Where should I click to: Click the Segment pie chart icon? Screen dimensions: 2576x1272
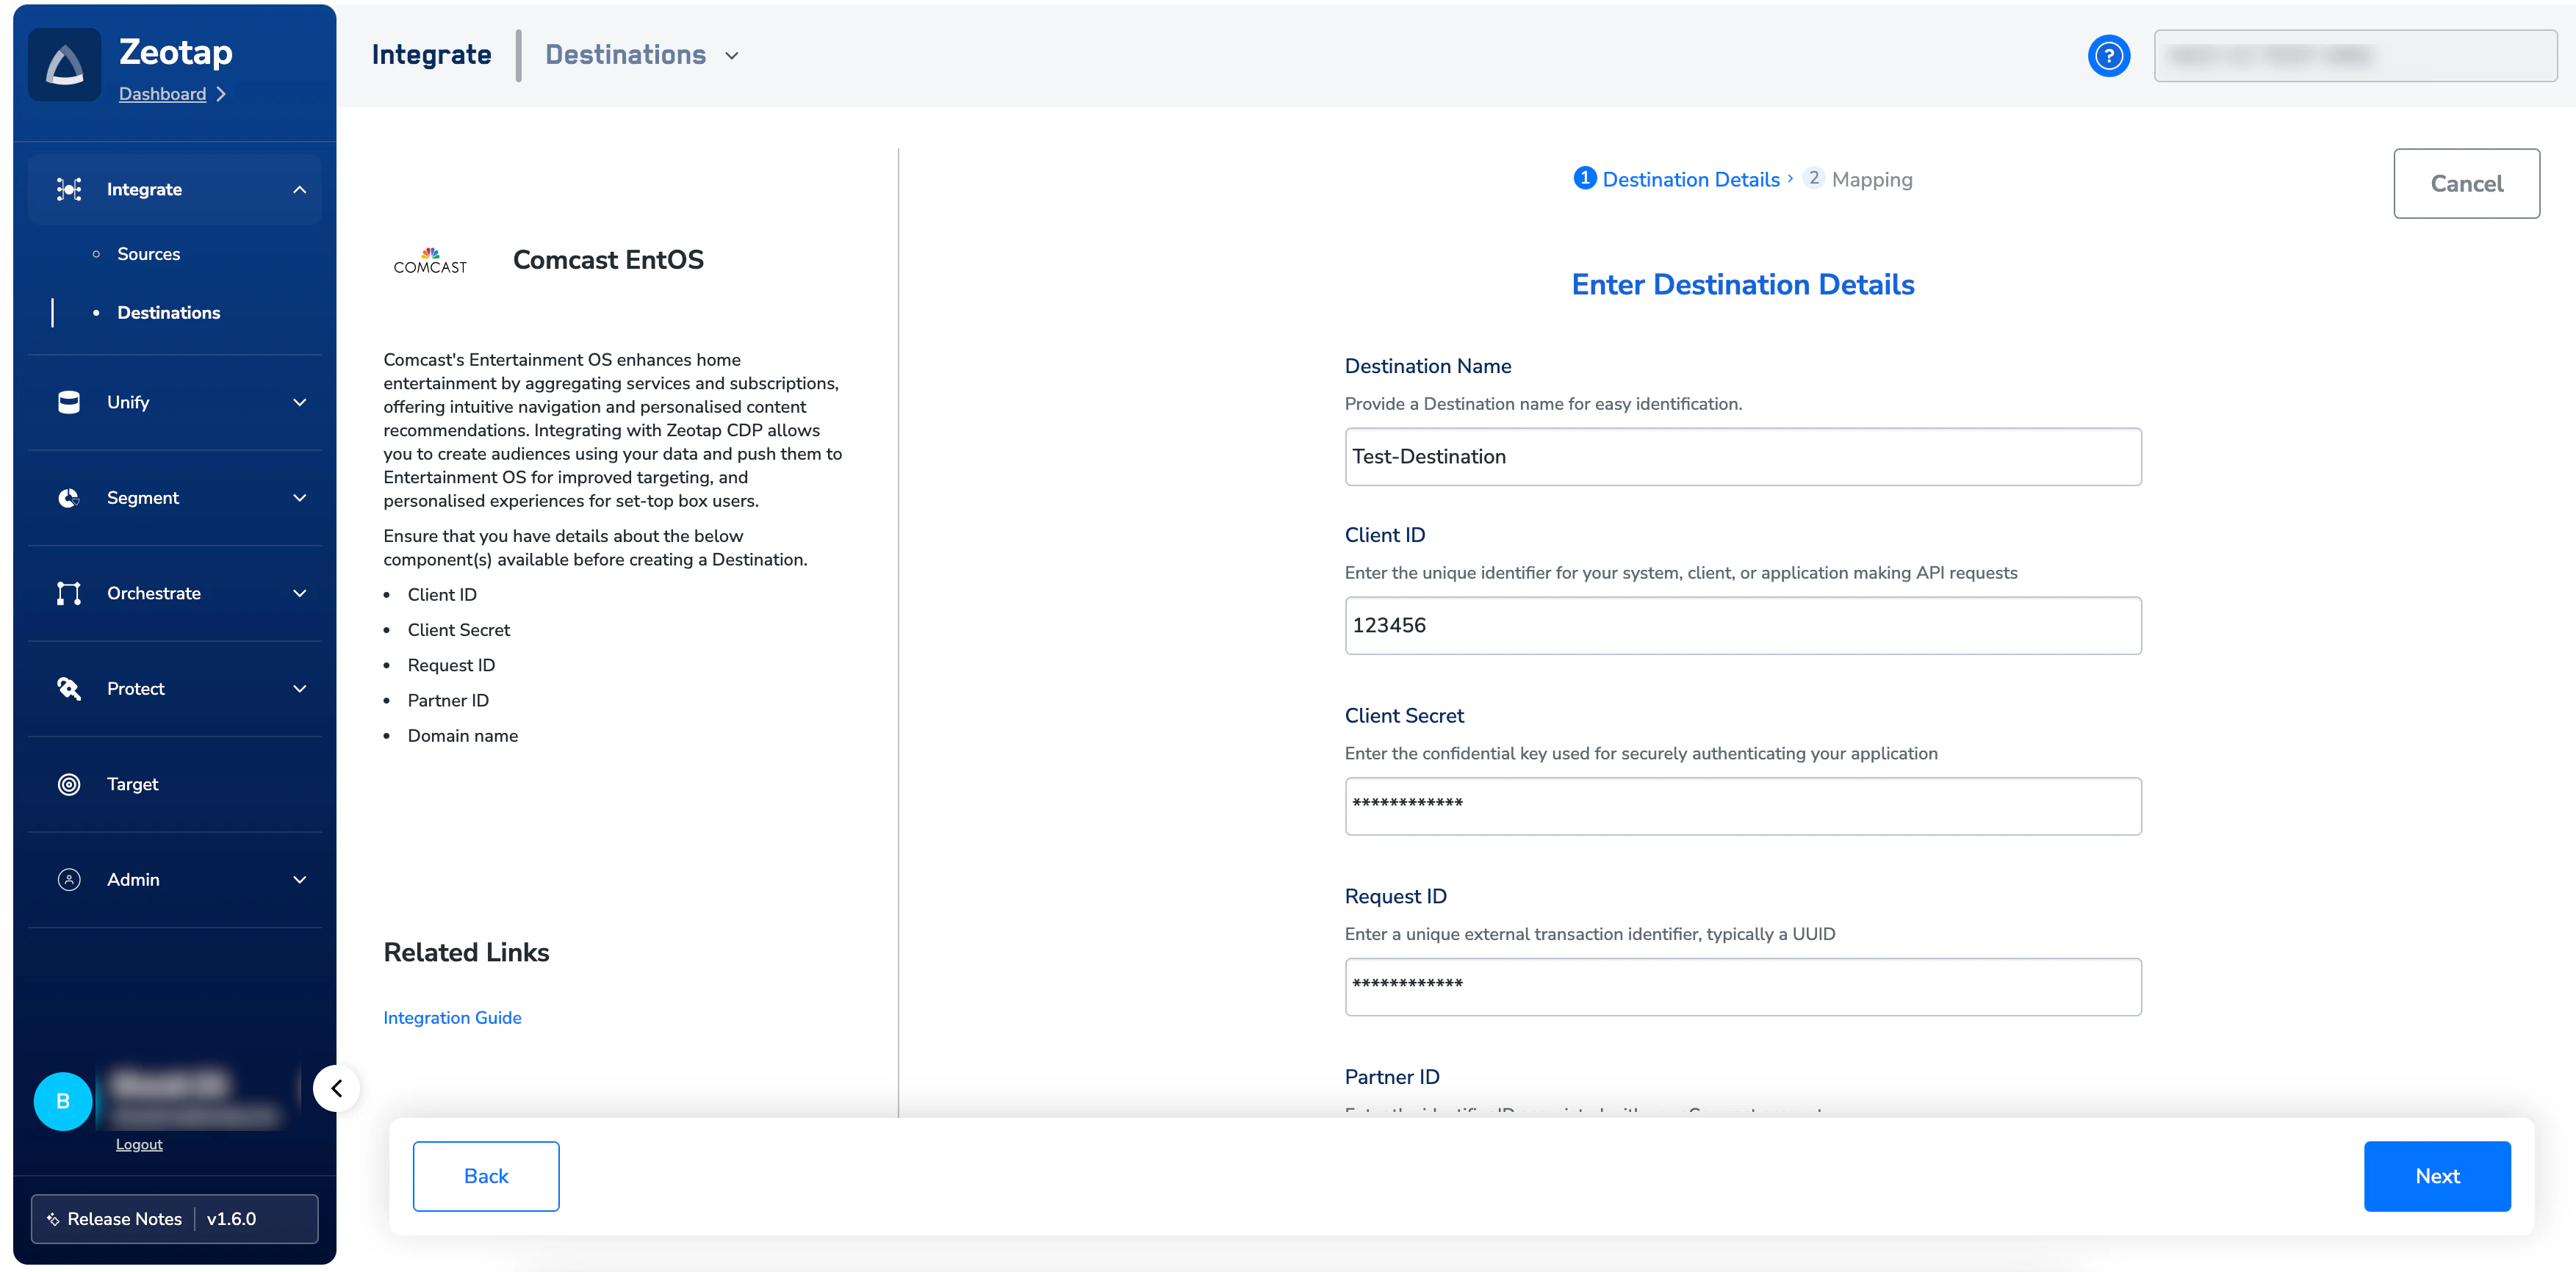(69, 498)
